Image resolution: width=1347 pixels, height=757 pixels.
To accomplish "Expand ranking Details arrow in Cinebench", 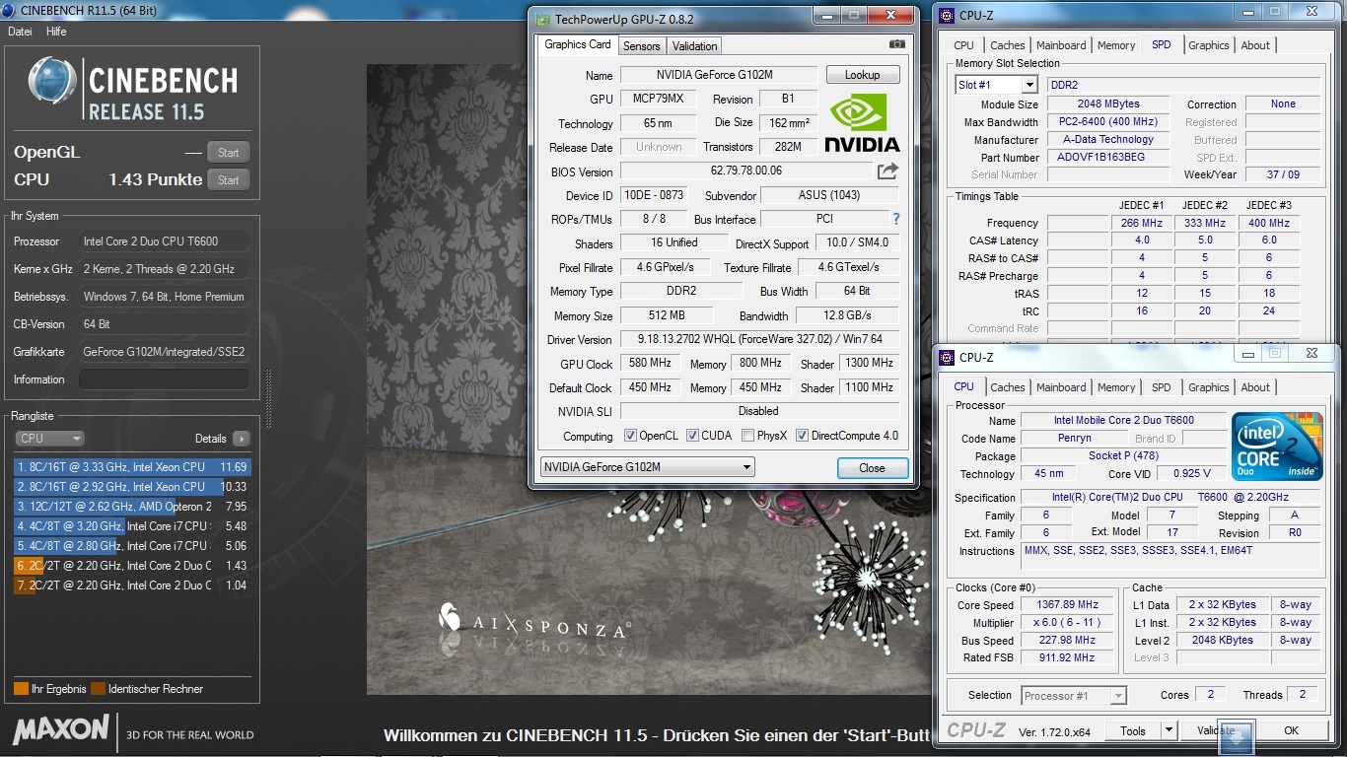I will pos(241,439).
